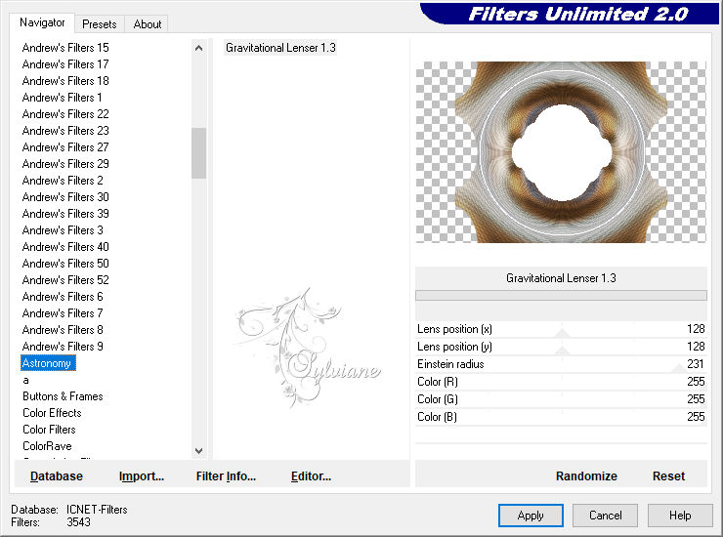This screenshot has height=537, width=723.
Task: Click the Import... button
Action: pos(142,476)
